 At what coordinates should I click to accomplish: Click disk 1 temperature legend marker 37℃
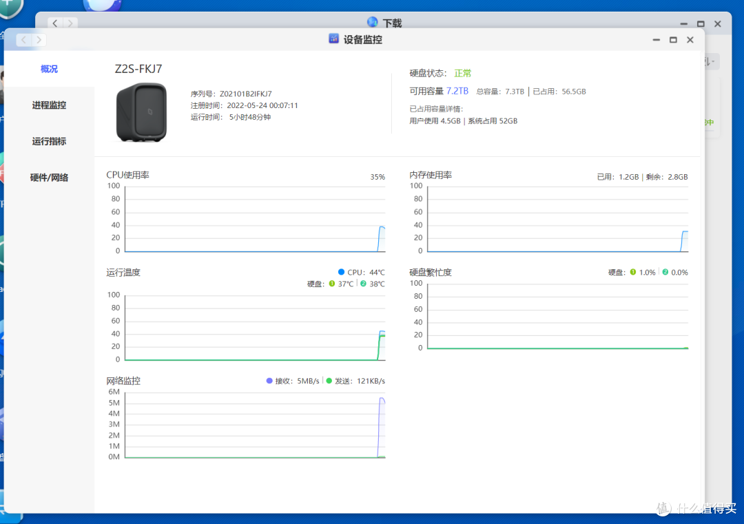pos(331,284)
